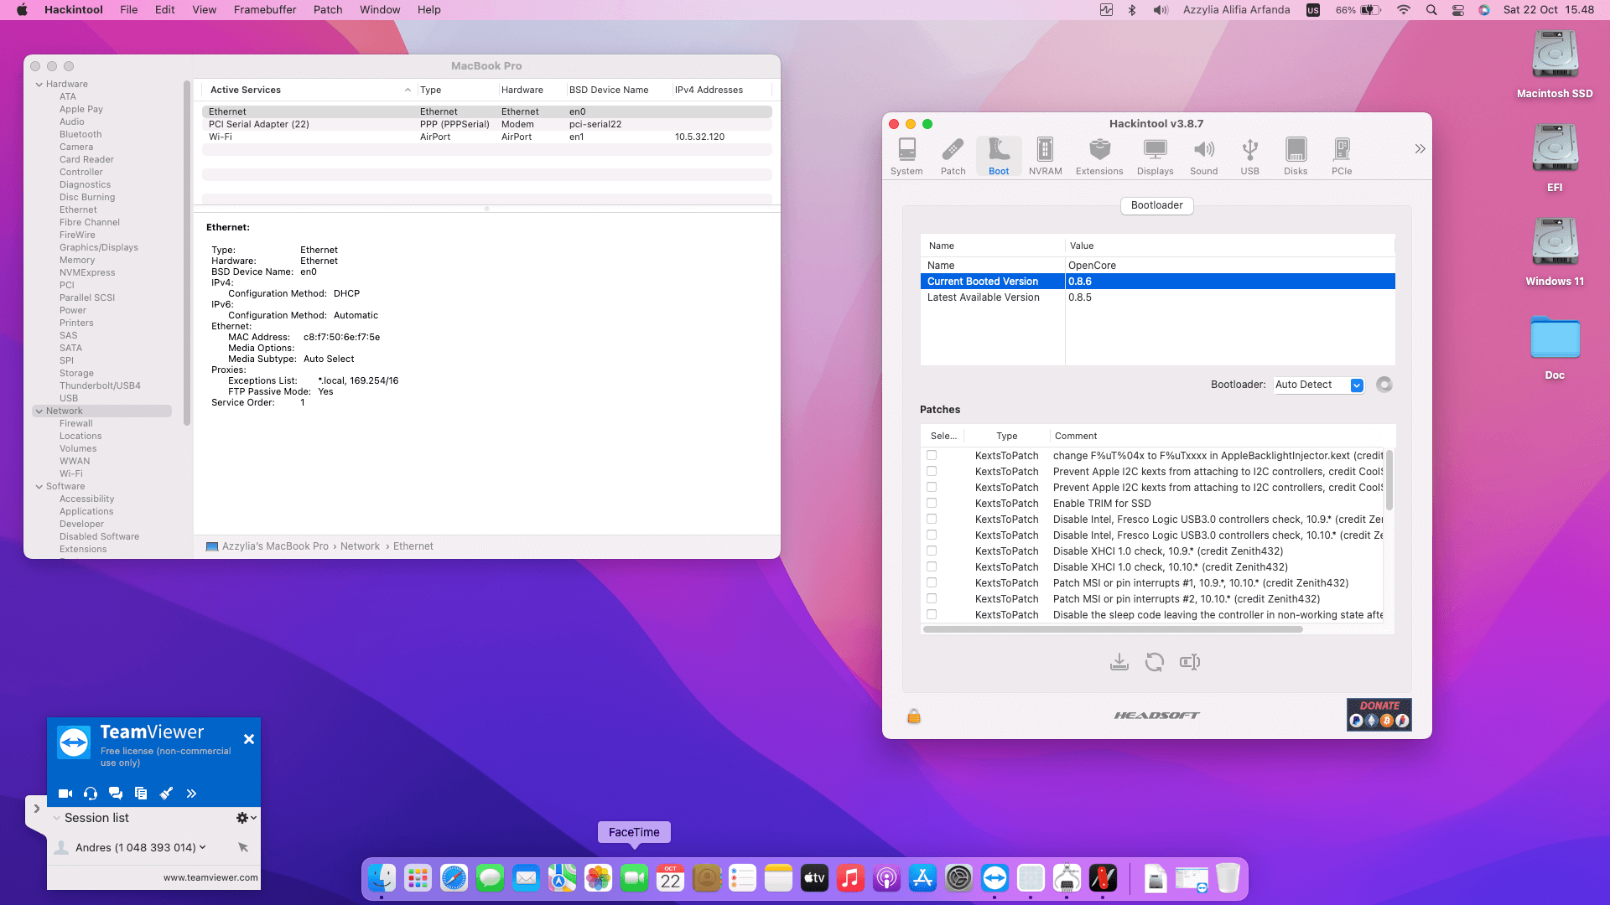Click the TeamViewer whiteboard pen icon
This screenshot has width=1610, height=905.
166,794
